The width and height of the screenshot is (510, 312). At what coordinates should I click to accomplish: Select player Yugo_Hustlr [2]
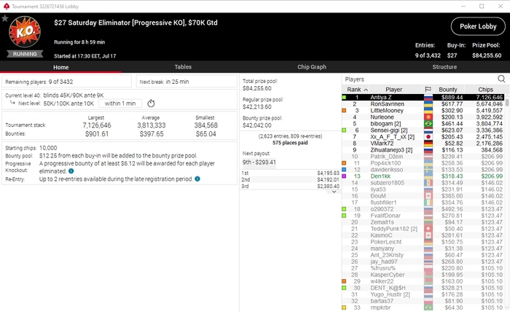pyautogui.click(x=423, y=295)
